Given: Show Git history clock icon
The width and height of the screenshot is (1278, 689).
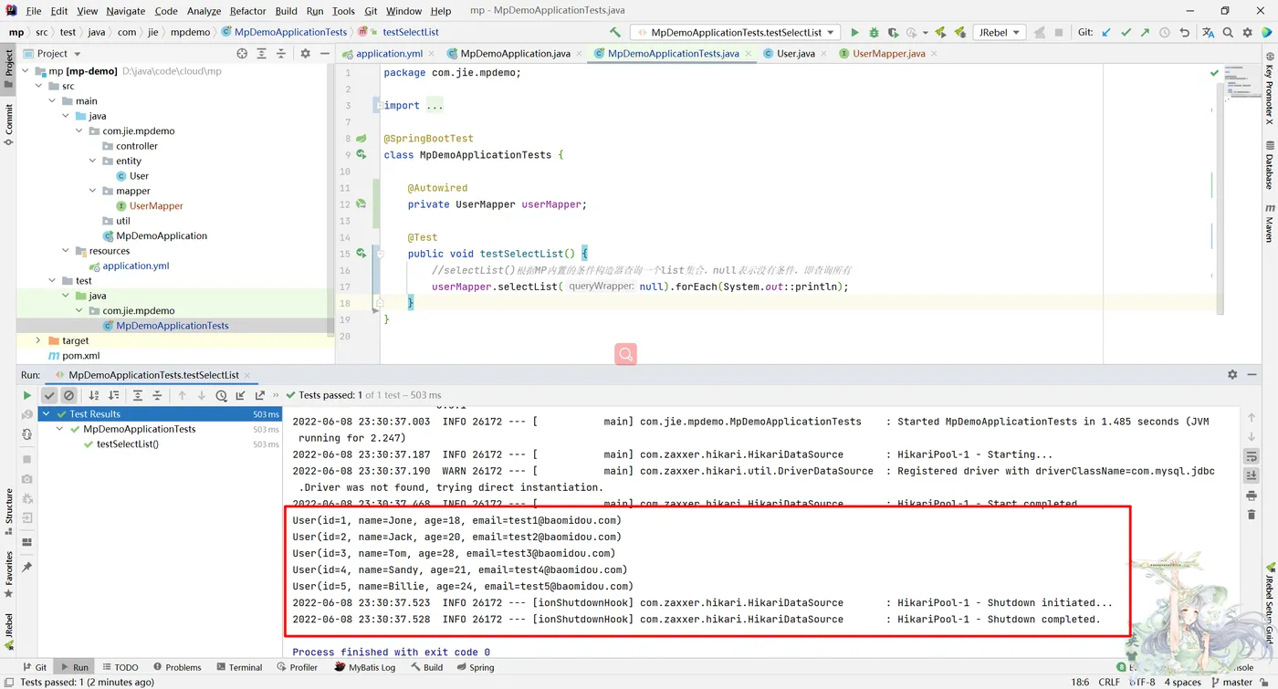Looking at the screenshot, I should [1164, 32].
